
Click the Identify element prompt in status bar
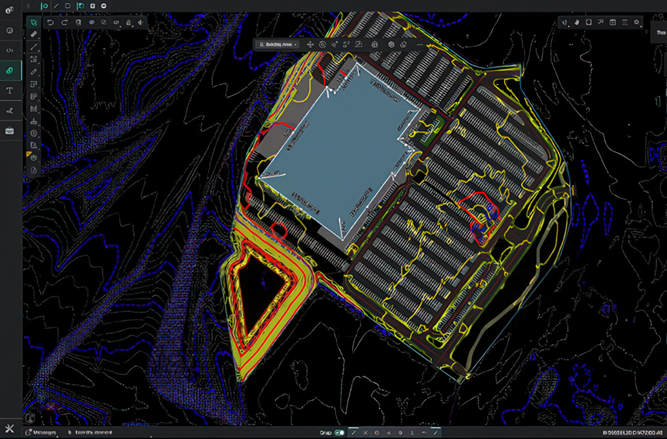92,432
